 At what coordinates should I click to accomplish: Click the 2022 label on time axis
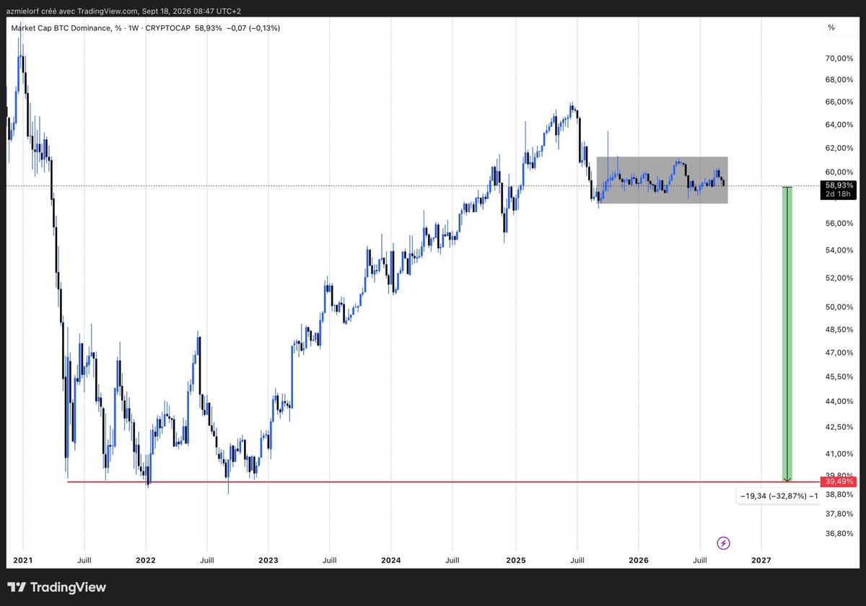coord(146,560)
